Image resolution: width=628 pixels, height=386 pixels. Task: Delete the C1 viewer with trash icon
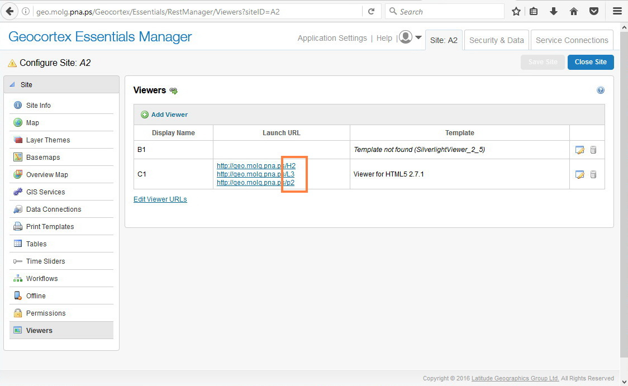coord(593,174)
